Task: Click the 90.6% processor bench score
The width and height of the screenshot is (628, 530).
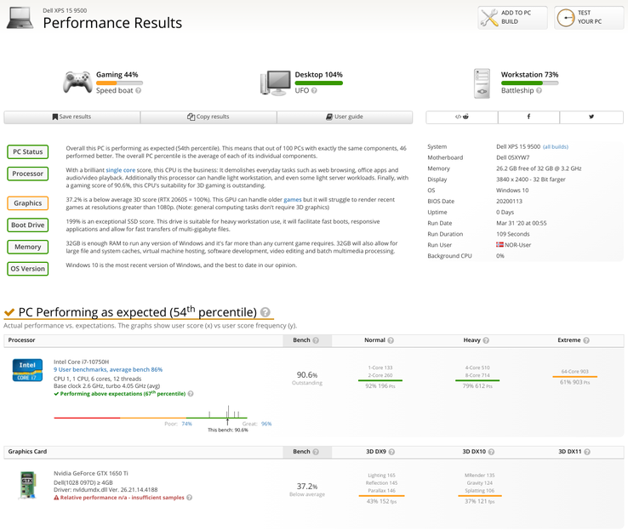Action: (307, 375)
